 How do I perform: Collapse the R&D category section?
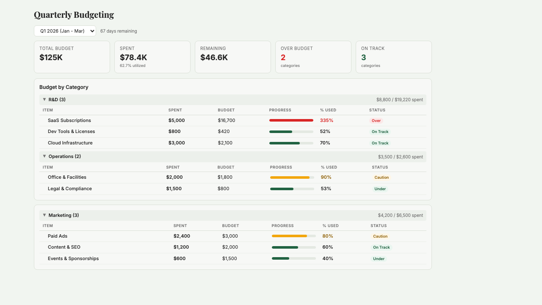[x=44, y=99]
